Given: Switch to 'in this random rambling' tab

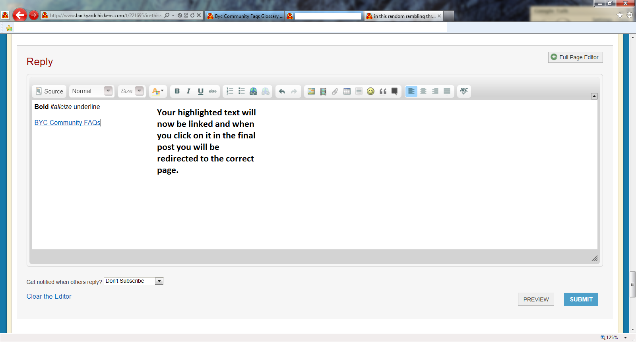Looking at the screenshot, I should pos(404,16).
